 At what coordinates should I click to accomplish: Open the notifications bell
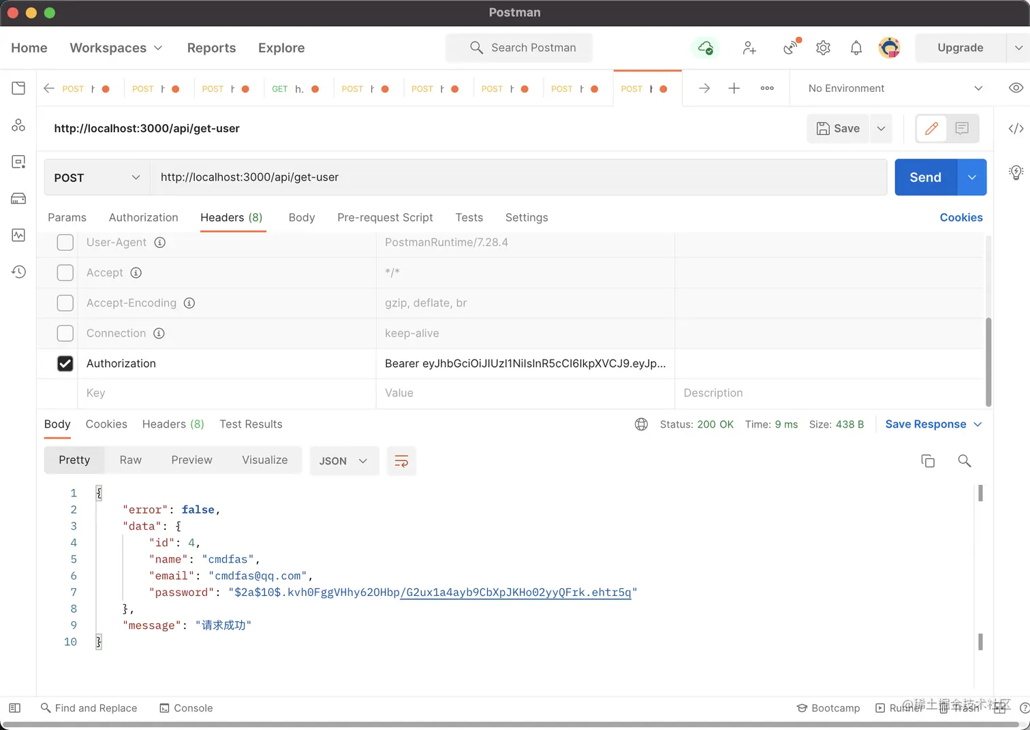pos(856,48)
